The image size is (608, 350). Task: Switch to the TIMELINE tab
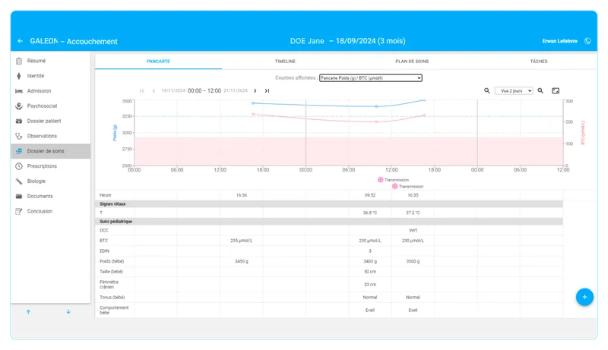click(286, 61)
